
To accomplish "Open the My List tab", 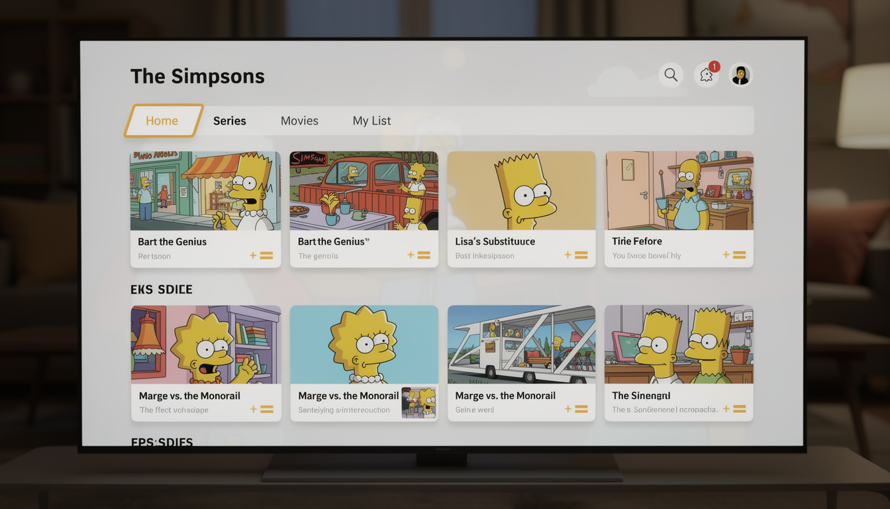I will pos(371,121).
